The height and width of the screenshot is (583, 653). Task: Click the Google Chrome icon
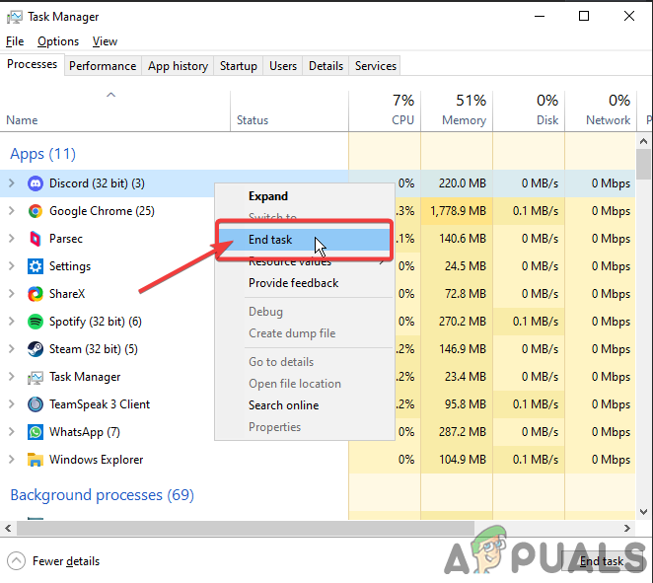(x=36, y=211)
